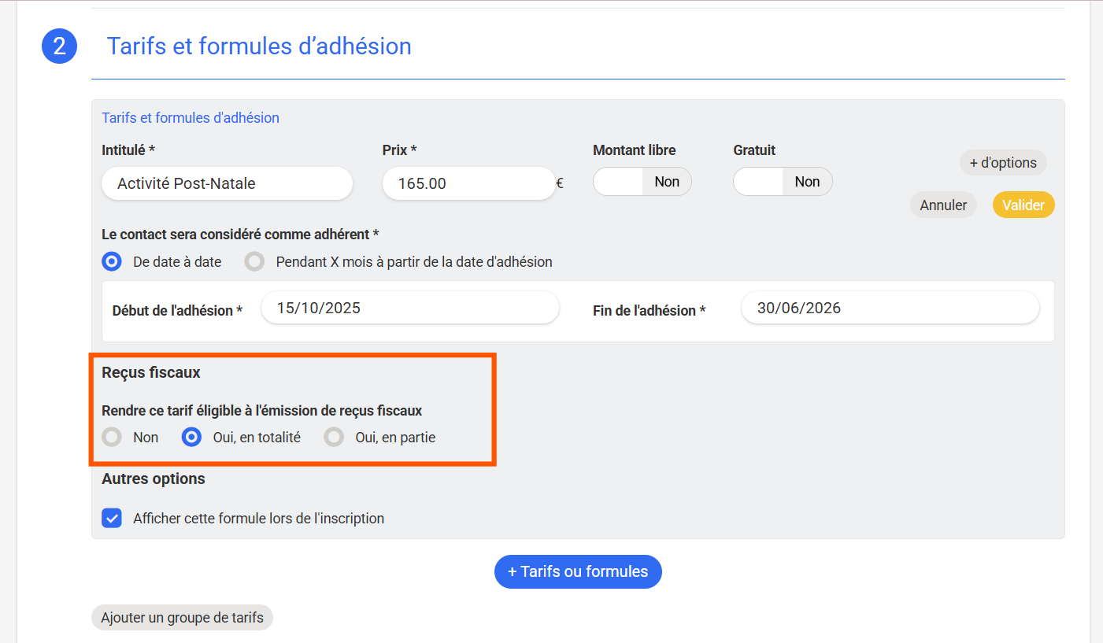The width and height of the screenshot is (1103, 643).
Task: Click the Le contact sera considéré comme adhérent label
Action: 240,235
